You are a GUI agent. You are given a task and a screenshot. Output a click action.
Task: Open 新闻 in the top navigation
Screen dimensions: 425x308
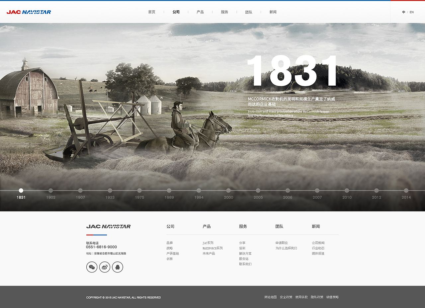[x=273, y=12]
